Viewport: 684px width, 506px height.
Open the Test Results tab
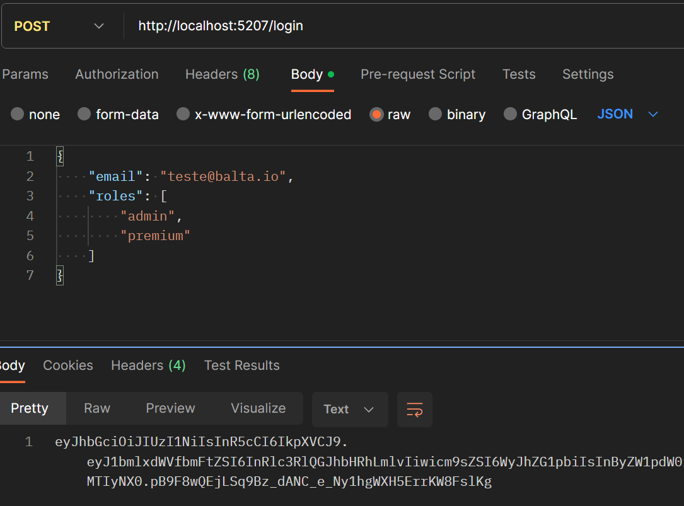(x=241, y=365)
